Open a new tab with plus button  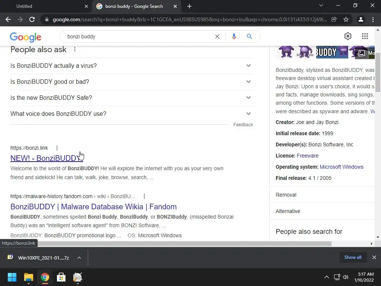click(189, 6)
